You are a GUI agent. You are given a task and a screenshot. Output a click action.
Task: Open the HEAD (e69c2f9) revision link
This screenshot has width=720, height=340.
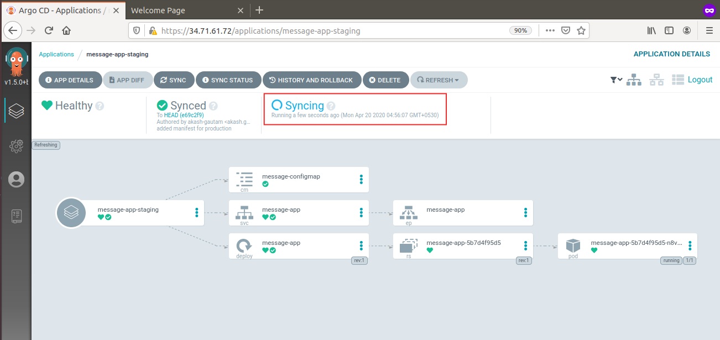tap(184, 115)
